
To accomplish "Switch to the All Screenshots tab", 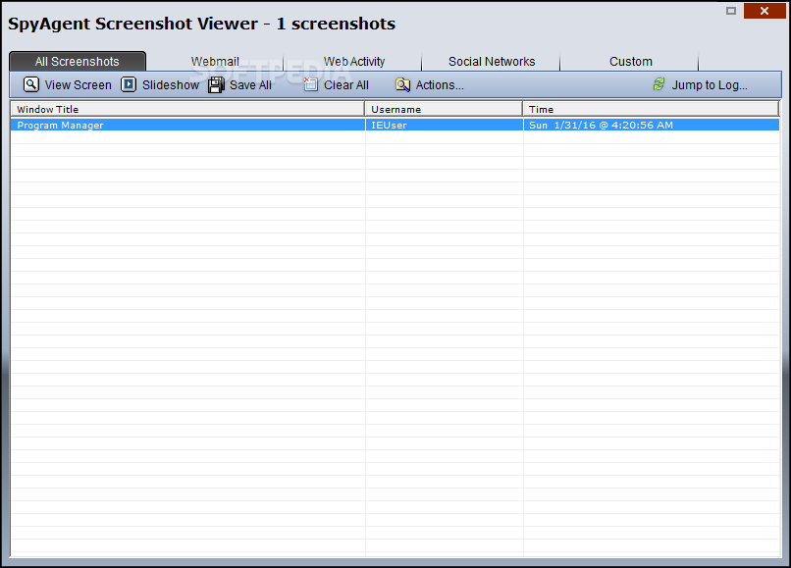I will [x=78, y=62].
